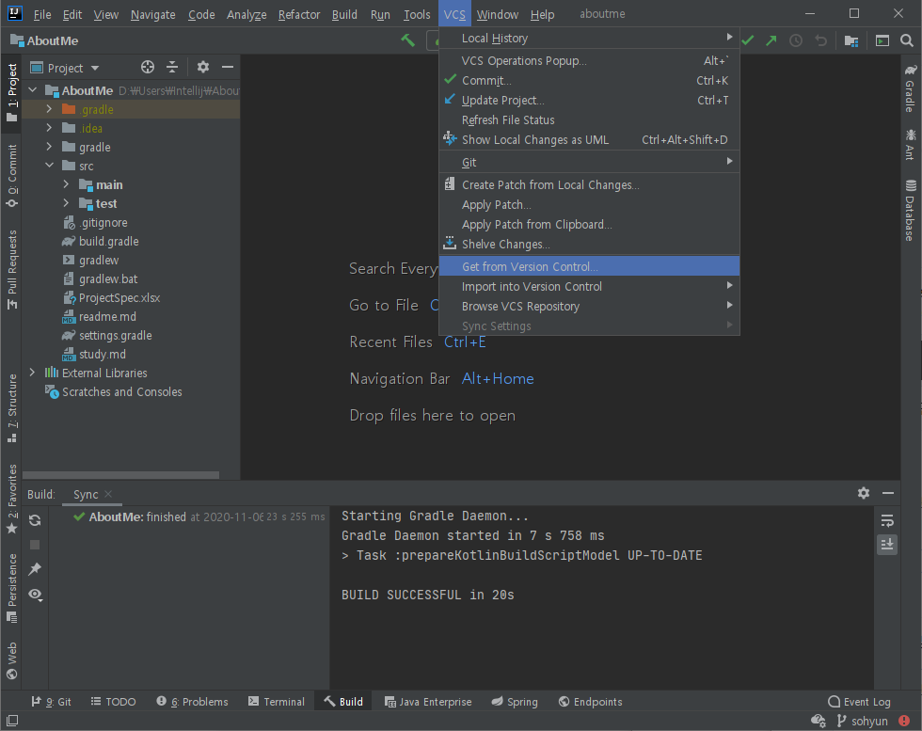Open the sohyun Git branch widget
922x731 pixels.
click(x=862, y=721)
